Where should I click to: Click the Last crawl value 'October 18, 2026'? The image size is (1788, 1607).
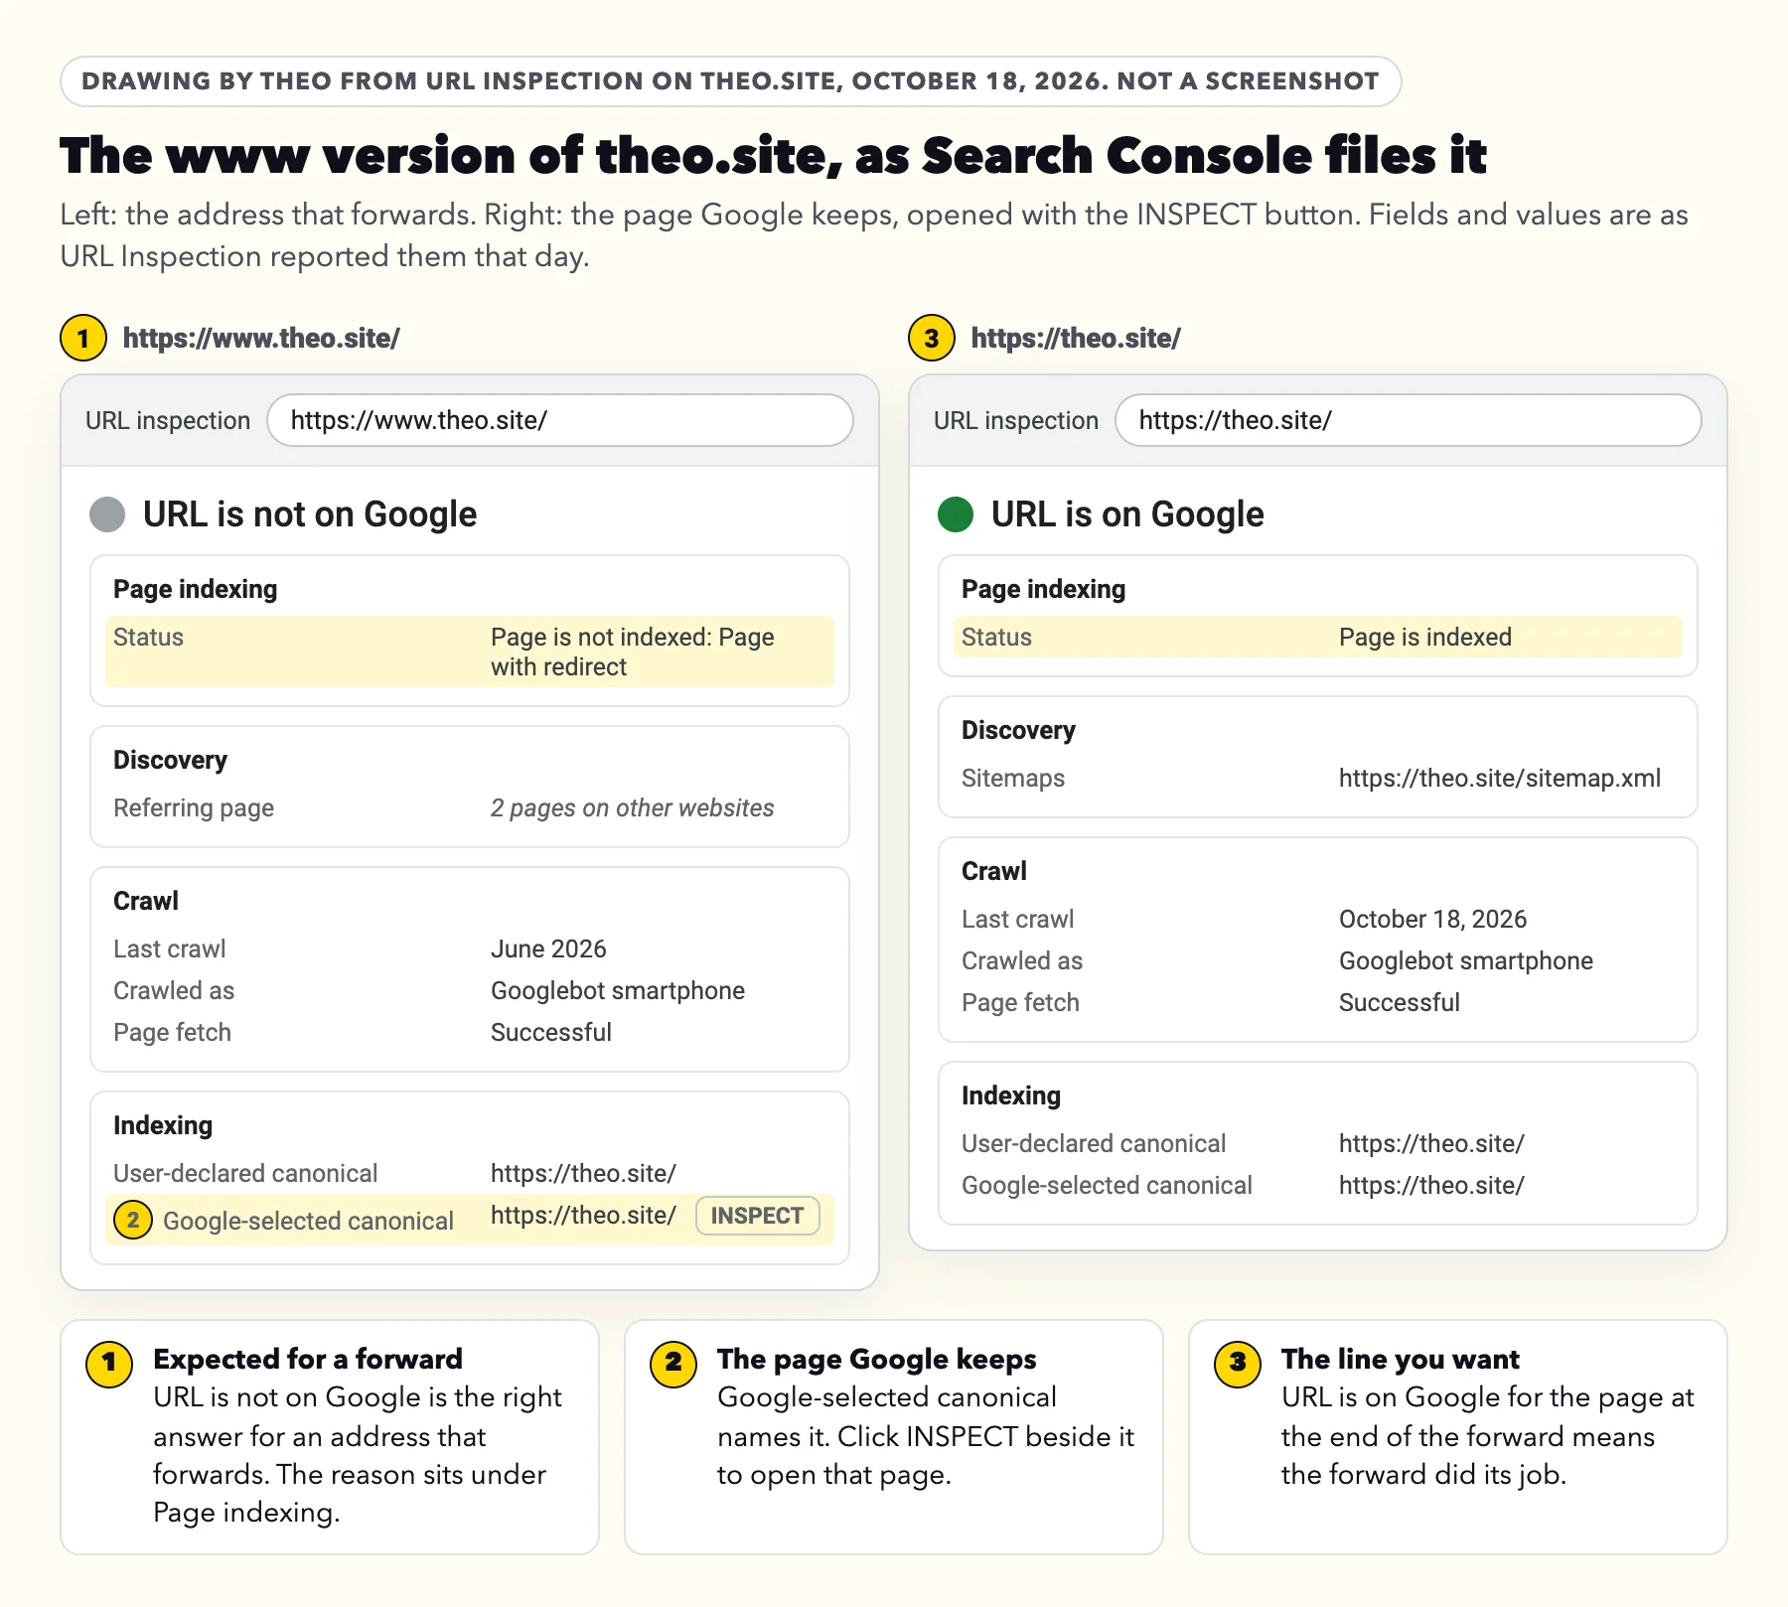pos(1432,919)
